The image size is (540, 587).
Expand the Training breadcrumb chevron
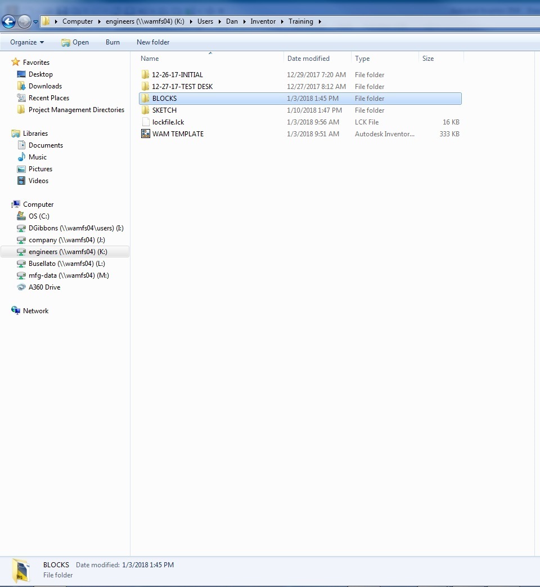pyautogui.click(x=321, y=21)
